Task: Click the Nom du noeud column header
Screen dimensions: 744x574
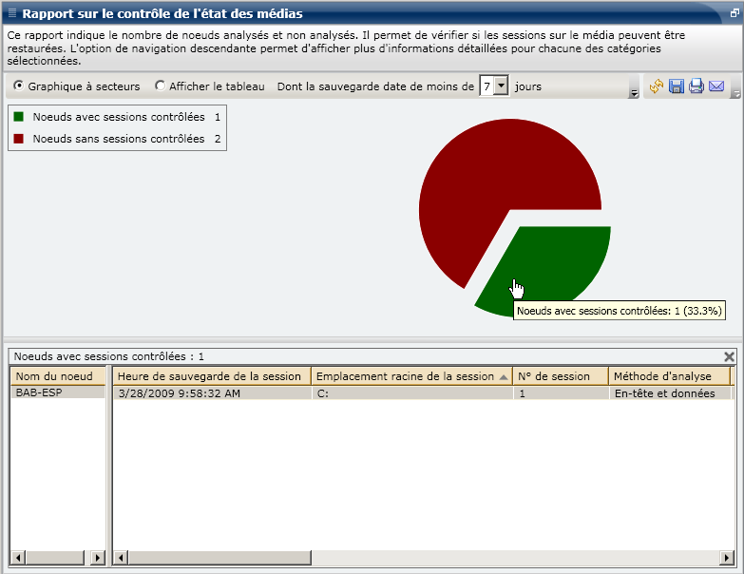Action: point(54,376)
